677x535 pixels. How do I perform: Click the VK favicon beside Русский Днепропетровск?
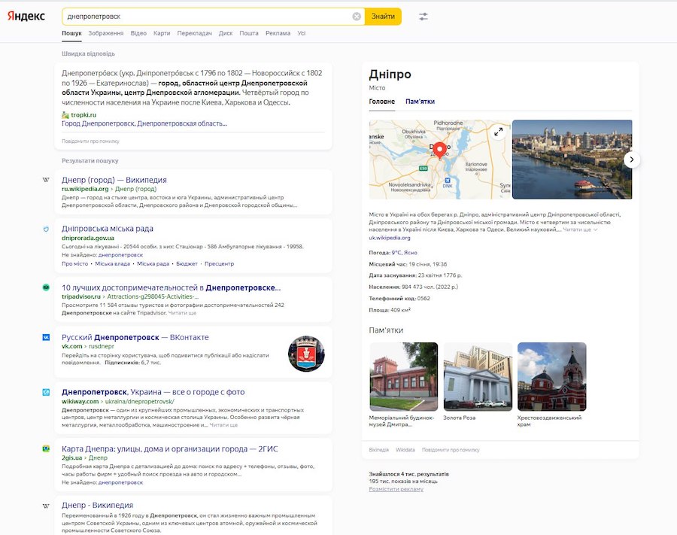(x=46, y=338)
